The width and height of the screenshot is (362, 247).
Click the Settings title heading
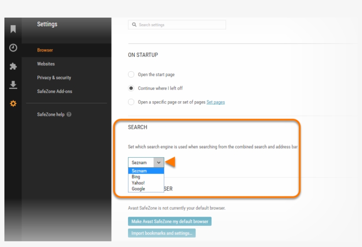(x=47, y=24)
